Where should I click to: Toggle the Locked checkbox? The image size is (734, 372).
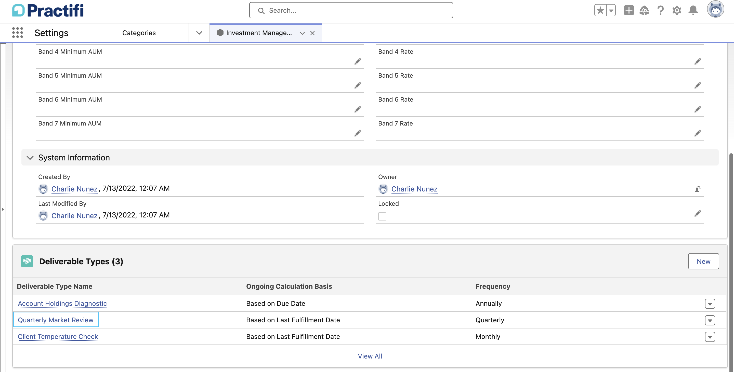382,216
